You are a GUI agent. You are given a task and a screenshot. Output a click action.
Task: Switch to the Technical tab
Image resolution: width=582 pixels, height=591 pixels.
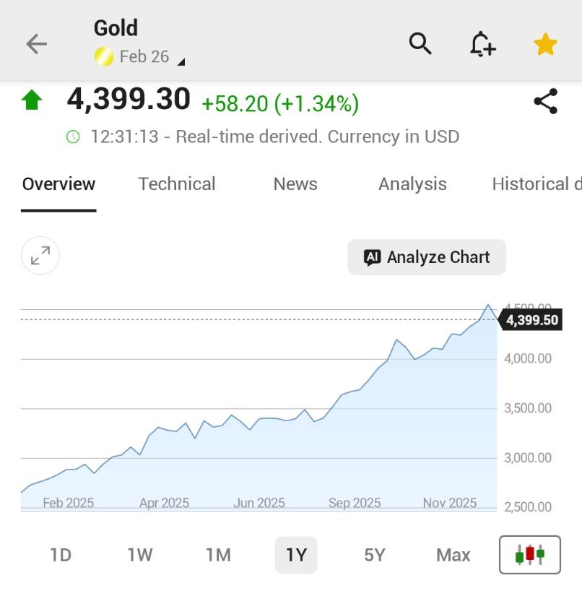point(177,184)
